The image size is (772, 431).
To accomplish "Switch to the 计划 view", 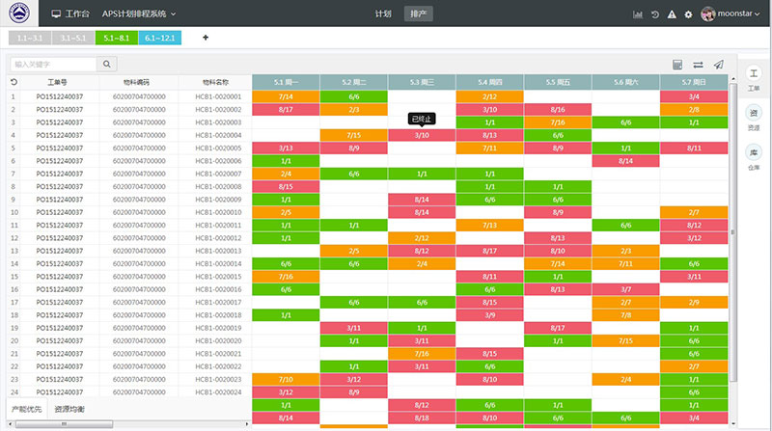I will coord(383,14).
